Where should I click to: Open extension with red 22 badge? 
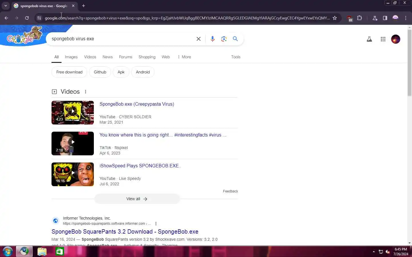tap(350, 18)
